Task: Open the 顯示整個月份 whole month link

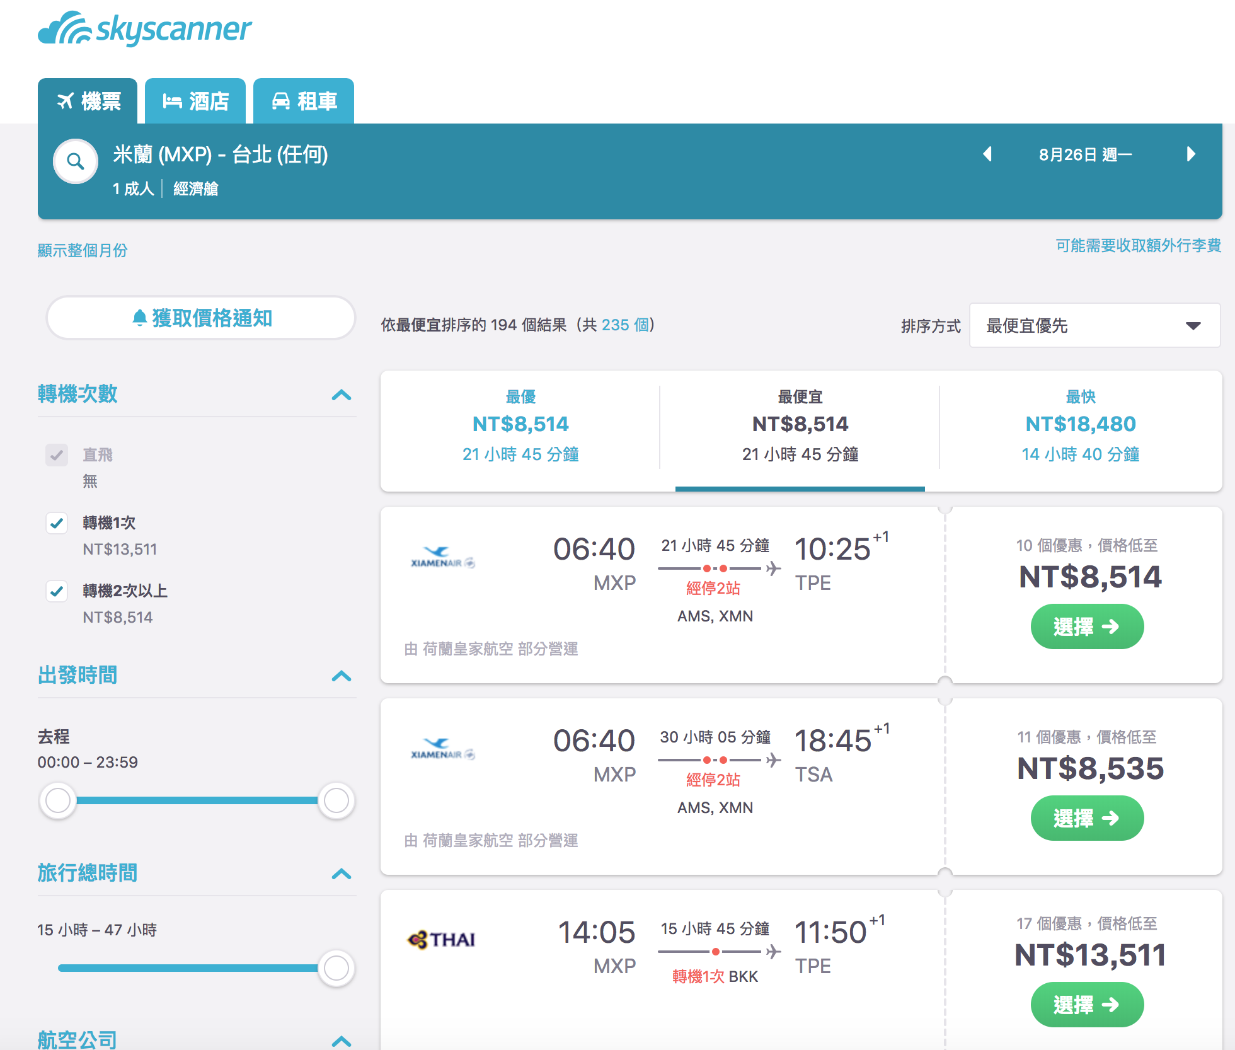Action: [83, 251]
